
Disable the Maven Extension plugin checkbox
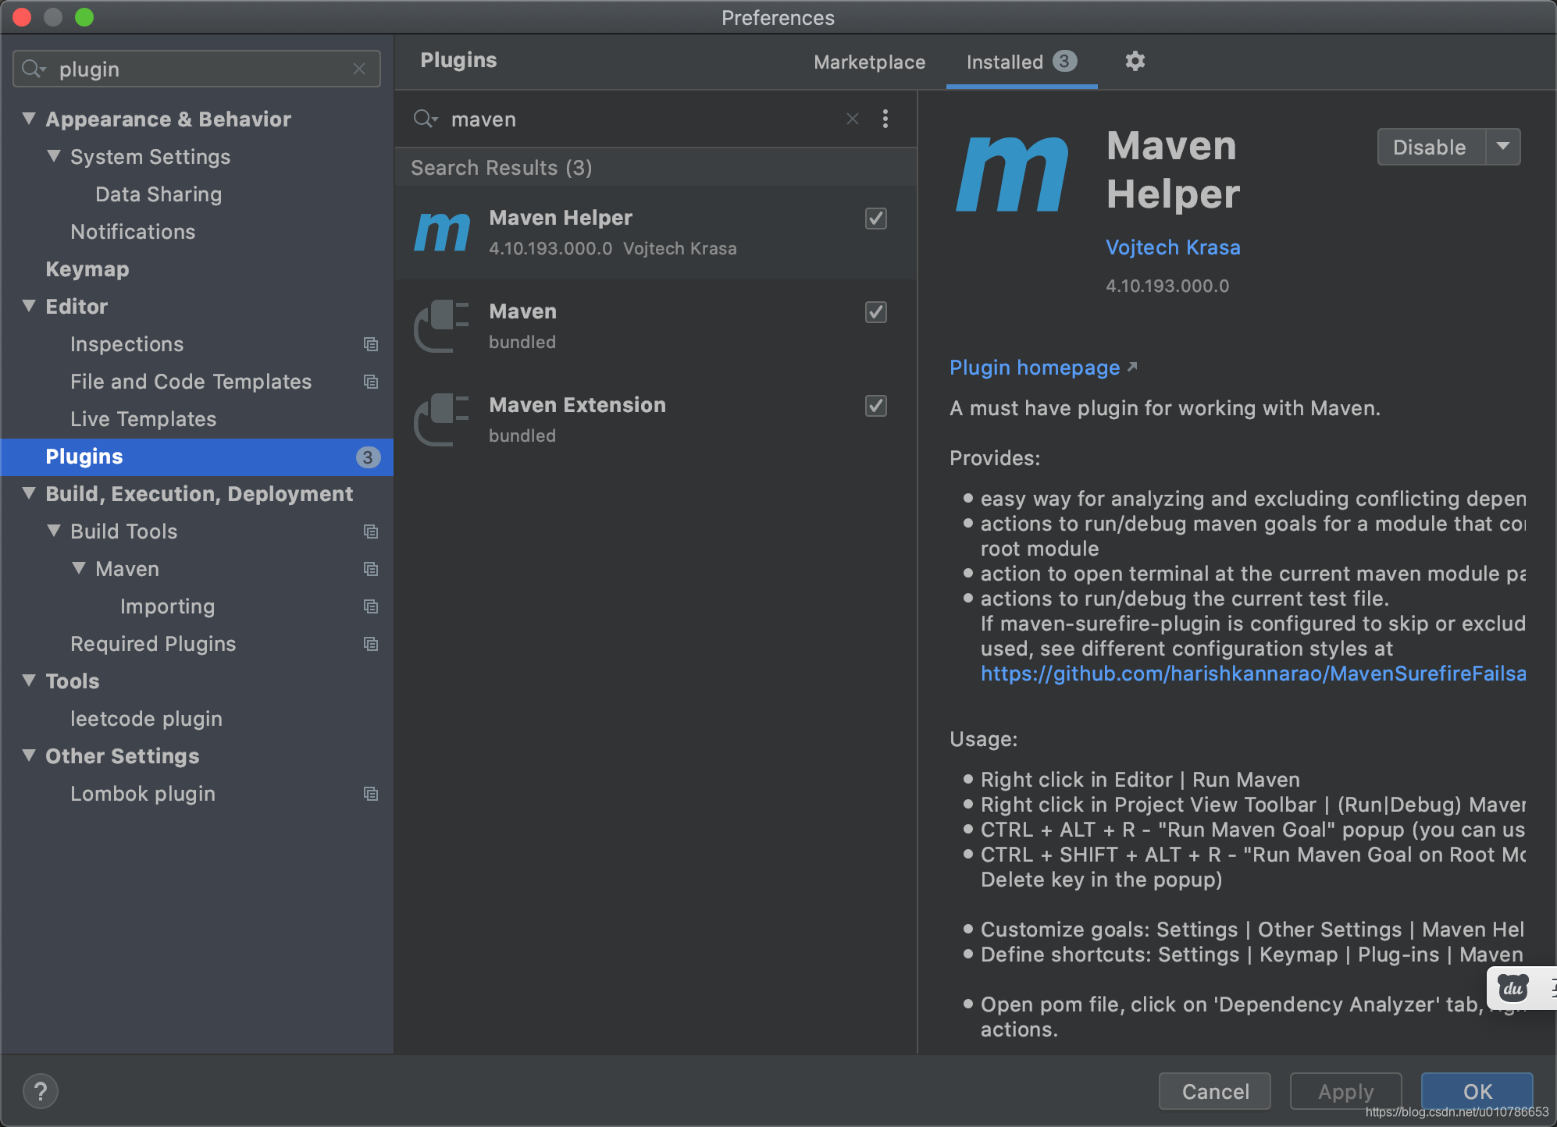(x=876, y=406)
